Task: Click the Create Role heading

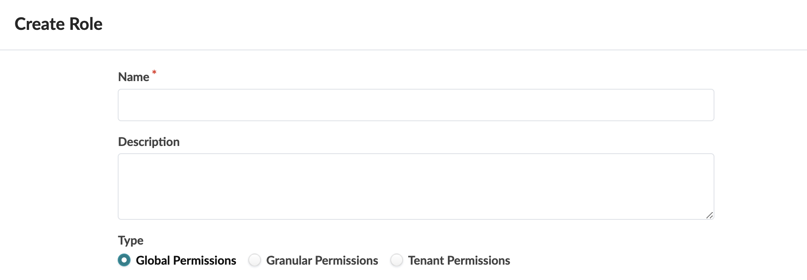Action: coord(58,24)
